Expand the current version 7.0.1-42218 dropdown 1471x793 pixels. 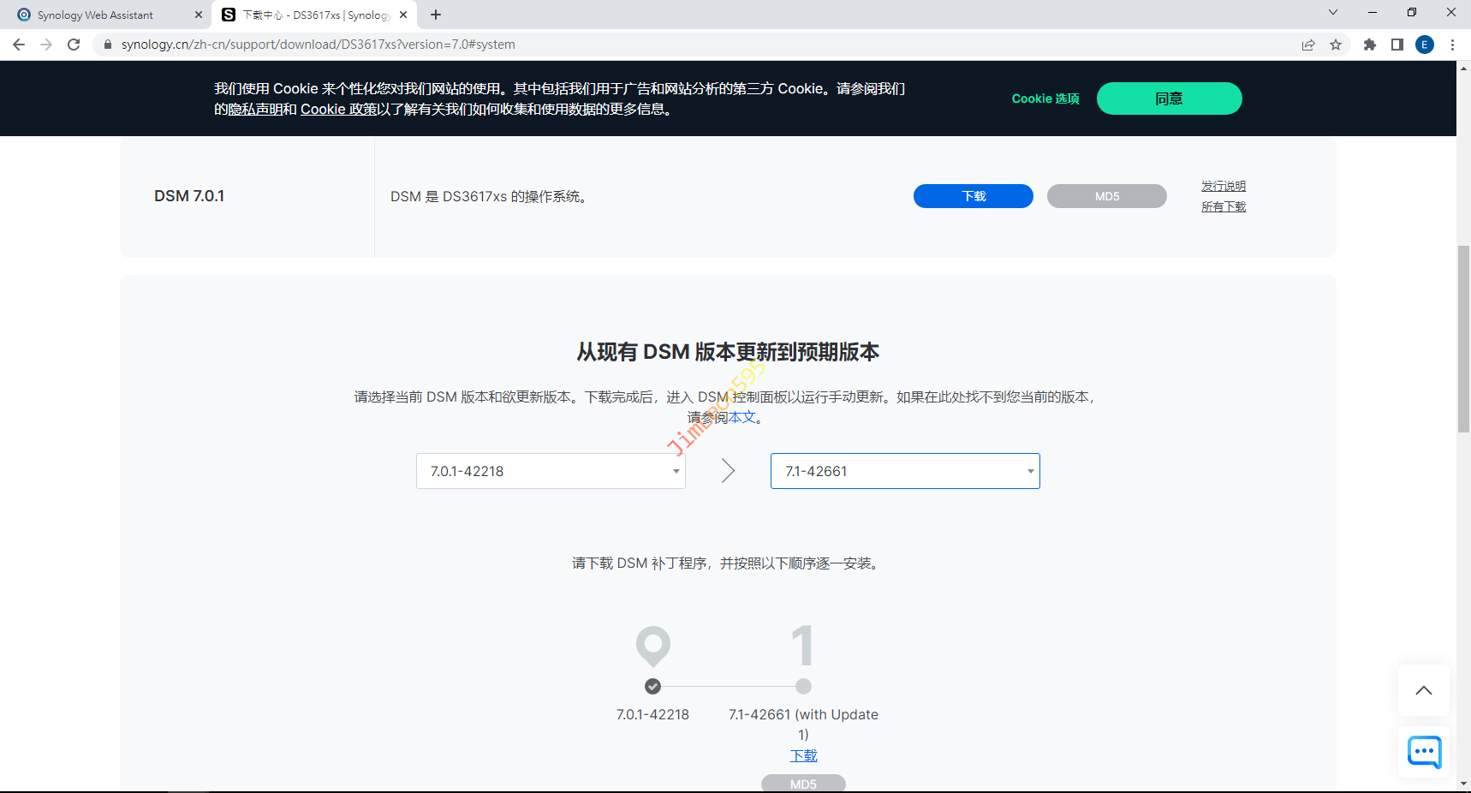tap(551, 471)
